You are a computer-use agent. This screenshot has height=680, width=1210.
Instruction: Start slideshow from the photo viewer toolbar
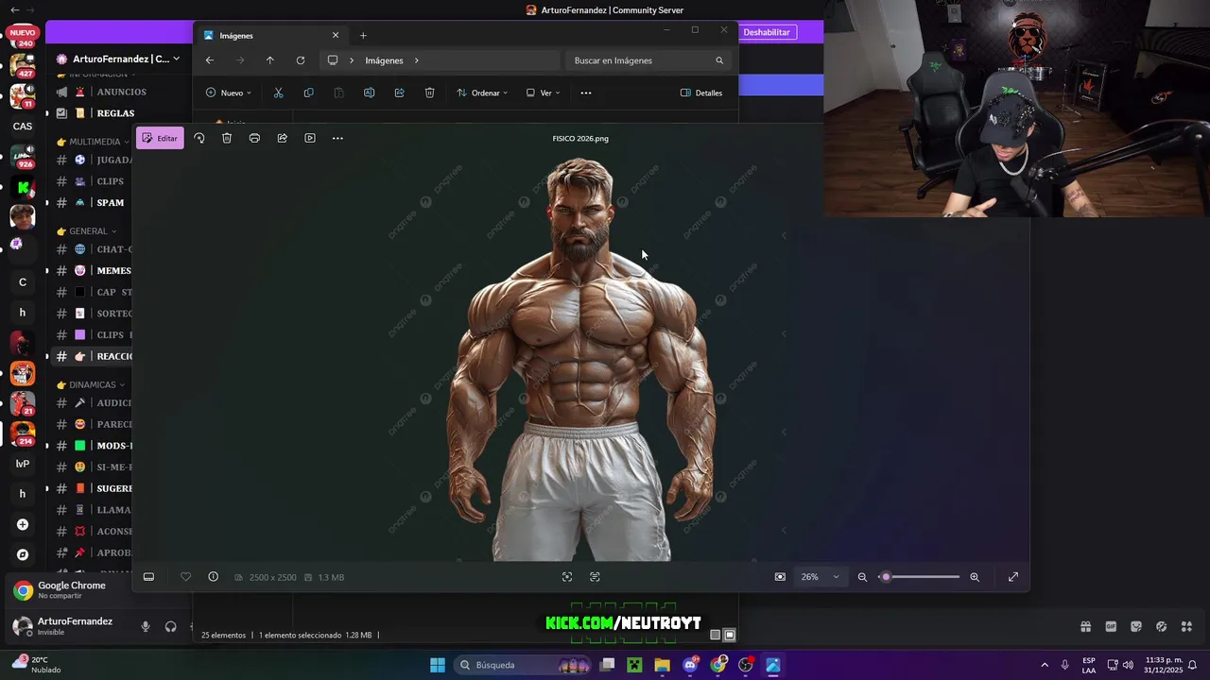pos(310,138)
